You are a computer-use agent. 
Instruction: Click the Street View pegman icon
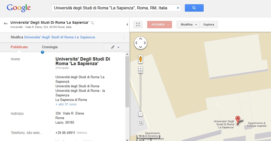click(141, 59)
